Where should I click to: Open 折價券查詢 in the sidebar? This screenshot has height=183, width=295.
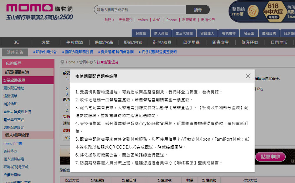[x=12, y=175]
